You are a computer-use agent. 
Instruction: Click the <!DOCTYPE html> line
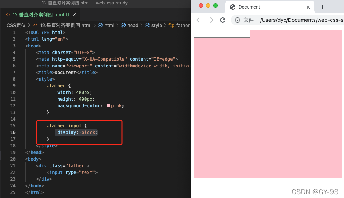[x=45, y=33]
